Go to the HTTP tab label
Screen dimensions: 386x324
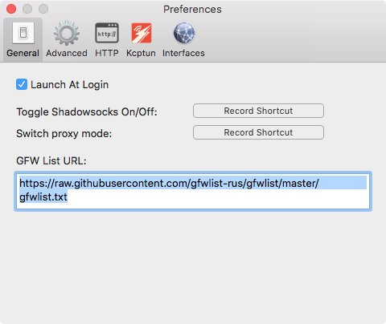click(107, 53)
